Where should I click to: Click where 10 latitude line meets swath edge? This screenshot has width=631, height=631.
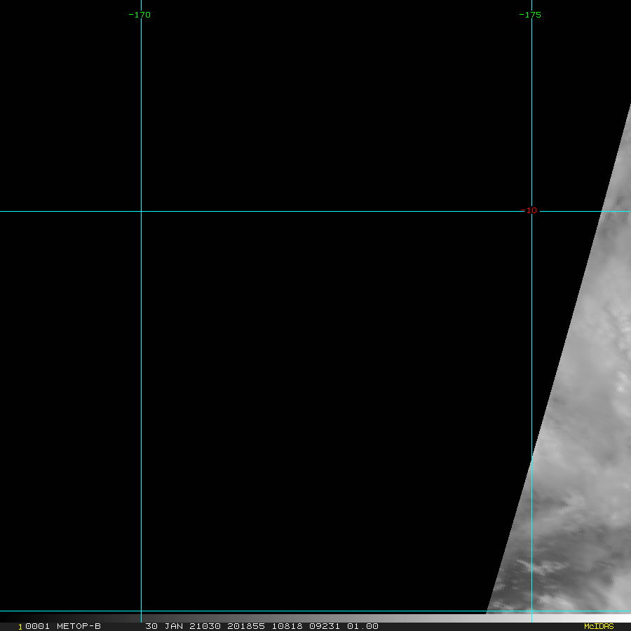[x=602, y=210]
